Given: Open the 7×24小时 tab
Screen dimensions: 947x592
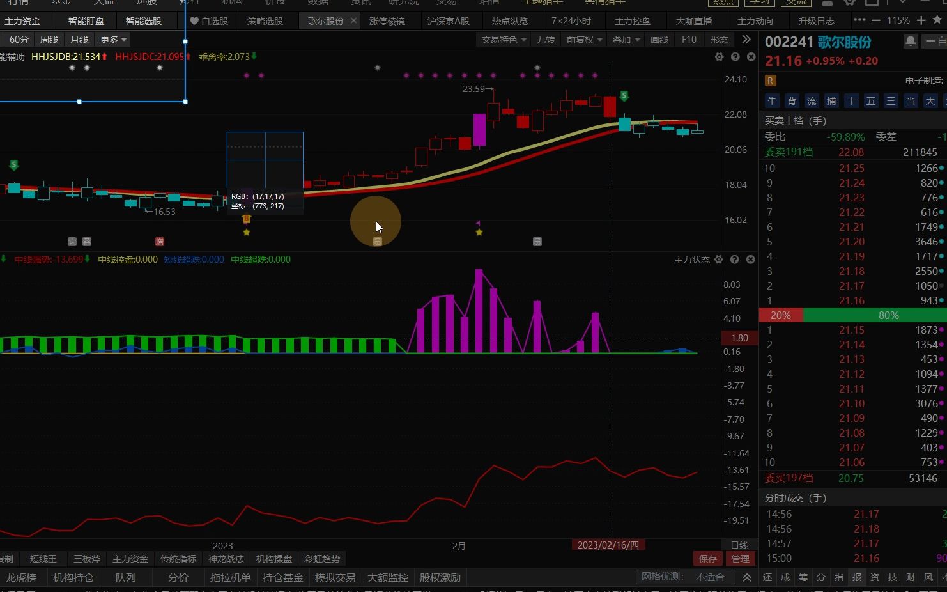Looking at the screenshot, I should pyautogui.click(x=571, y=21).
